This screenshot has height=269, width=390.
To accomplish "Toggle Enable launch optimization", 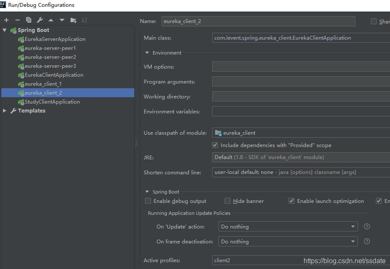I will [x=292, y=201].
